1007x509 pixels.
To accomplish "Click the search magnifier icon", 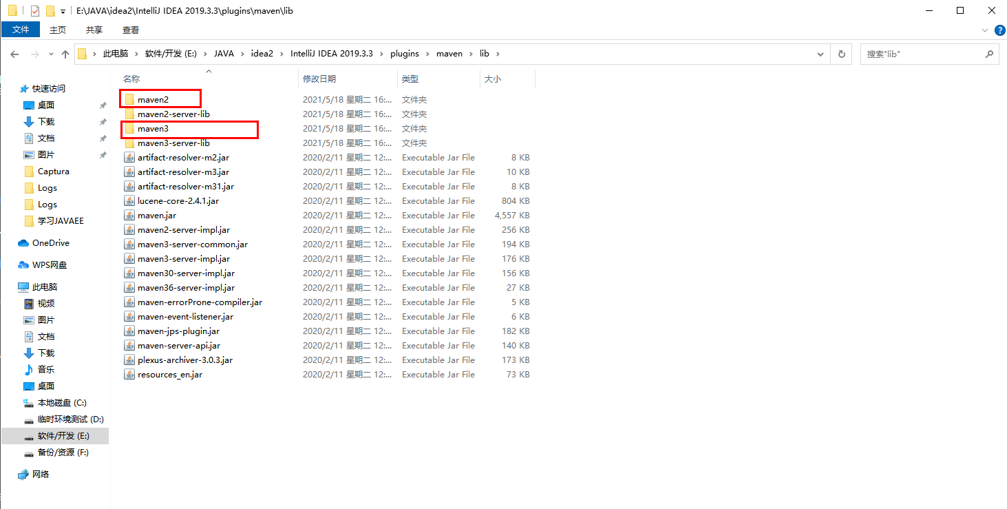I will coord(989,53).
